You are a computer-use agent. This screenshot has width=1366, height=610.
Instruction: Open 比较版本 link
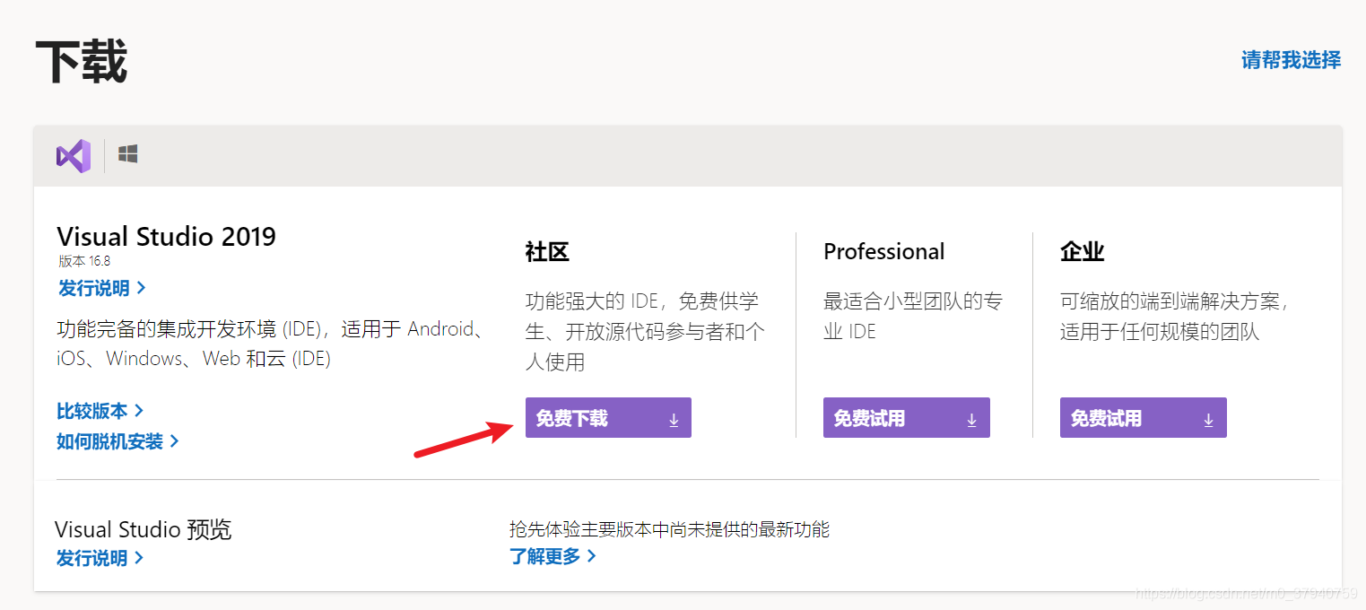[100, 411]
